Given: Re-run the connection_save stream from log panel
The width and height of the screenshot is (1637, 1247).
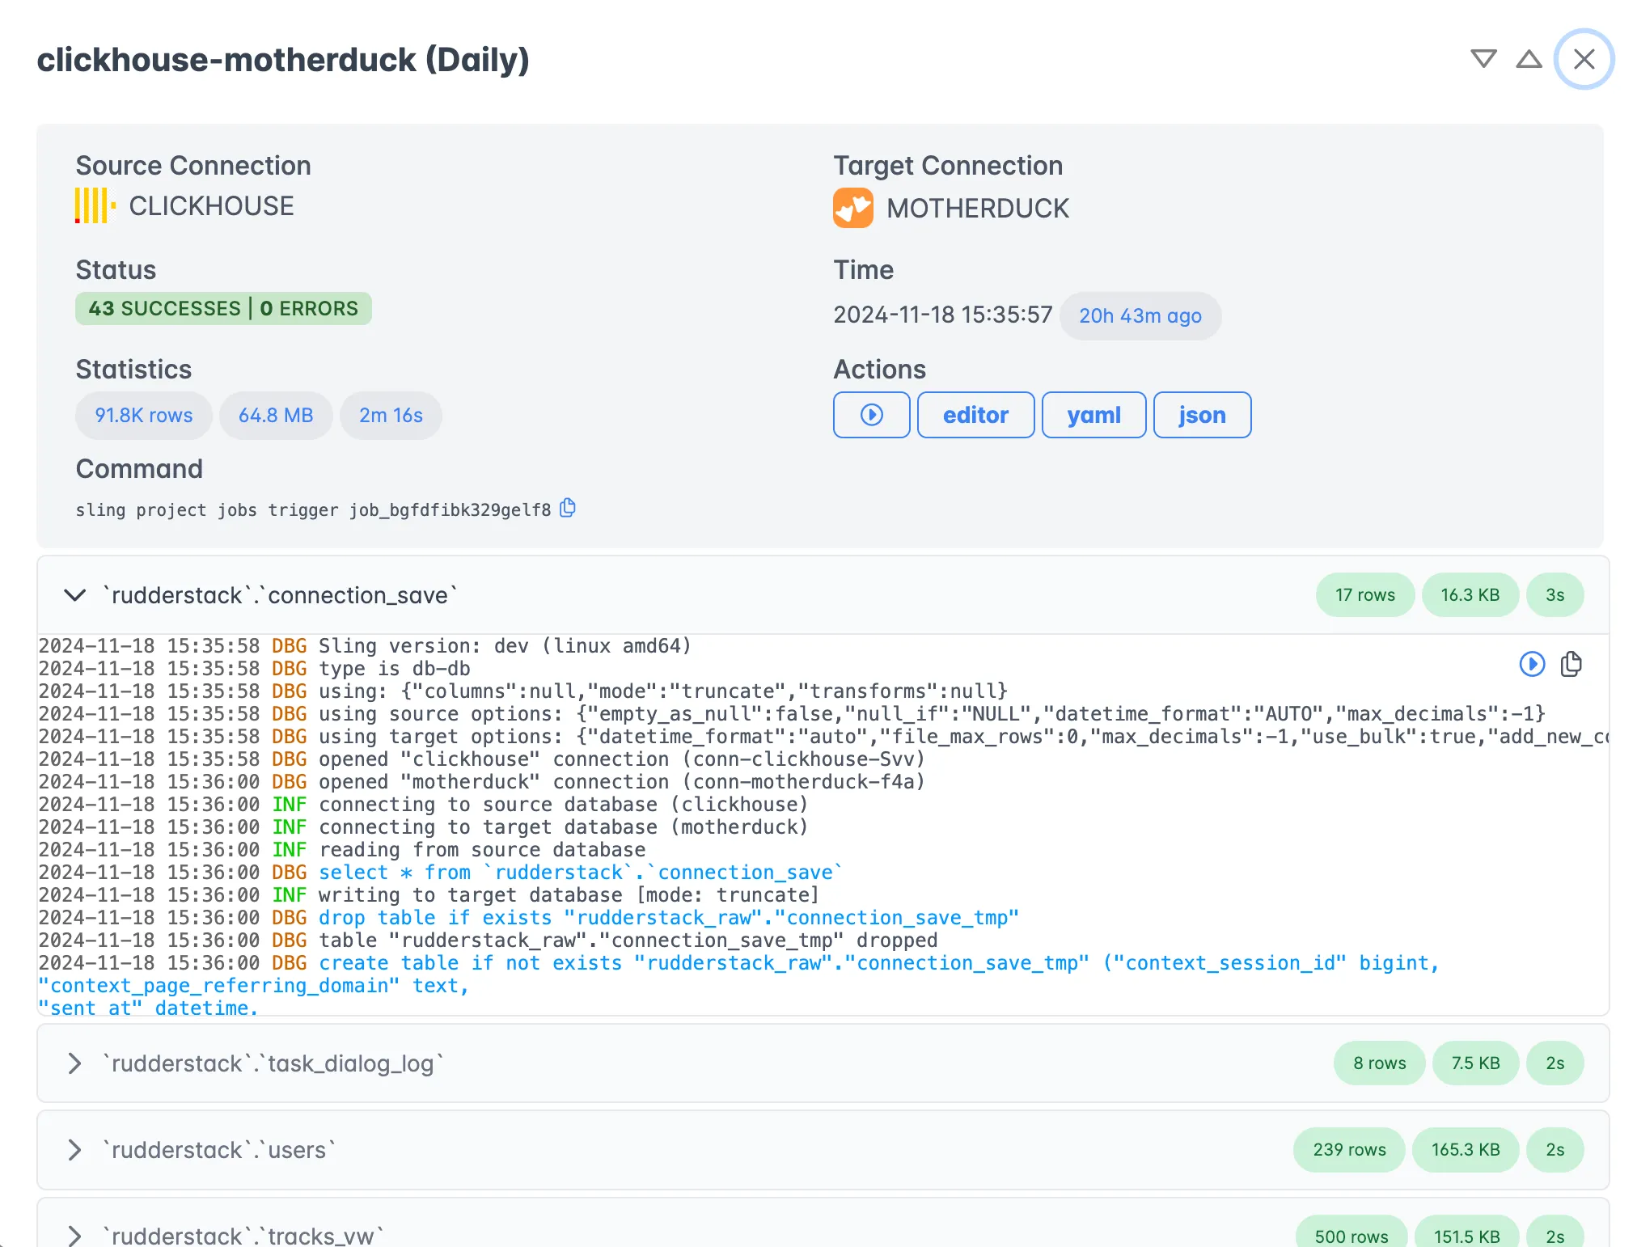Looking at the screenshot, I should pyautogui.click(x=1532, y=664).
